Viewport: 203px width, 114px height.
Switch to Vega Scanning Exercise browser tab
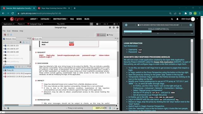click(54, 8)
